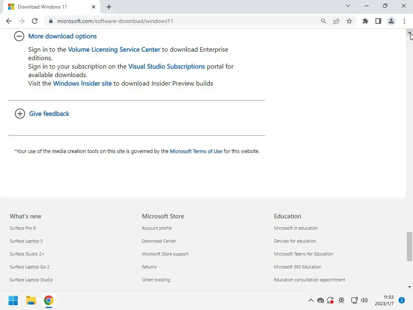Click the zoom magnifier icon in the address bar

click(323, 21)
